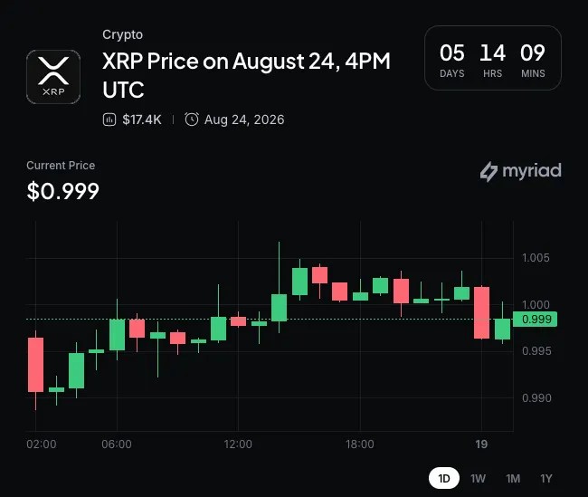This screenshot has width=588, height=497.
Task: Click the green 0.999 price tag on axis
Action: pyautogui.click(x=535, y=319)
